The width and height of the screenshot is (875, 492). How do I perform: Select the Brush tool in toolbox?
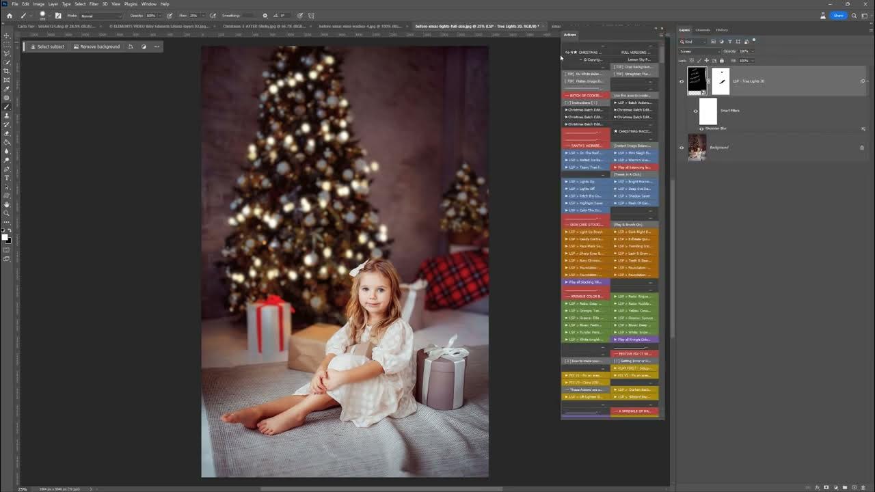point(6,107)
